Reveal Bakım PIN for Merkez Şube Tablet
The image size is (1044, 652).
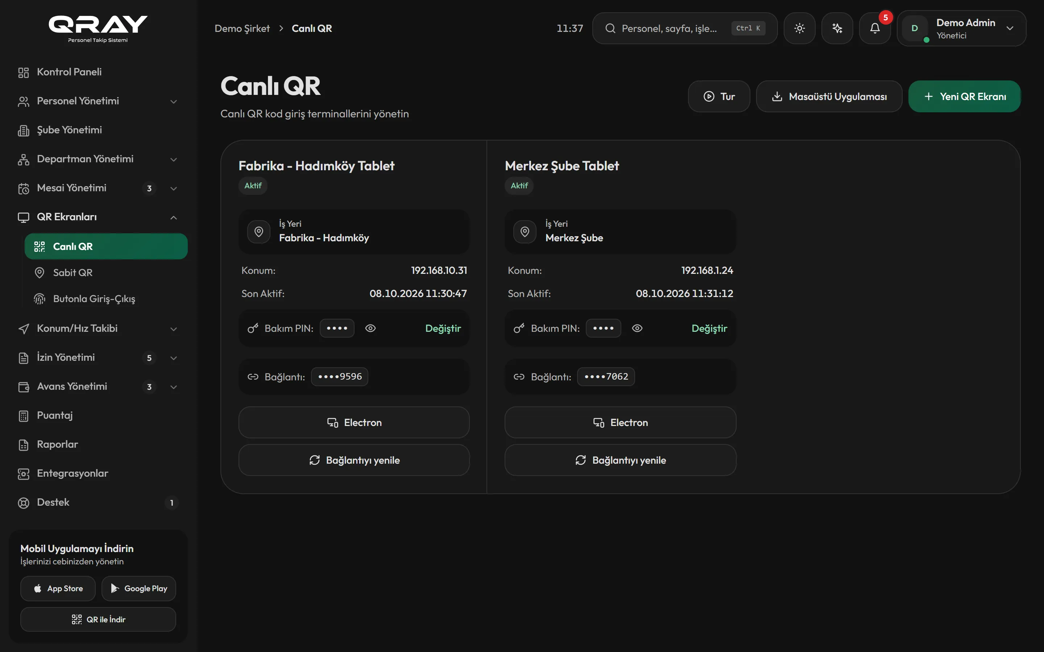(x=637, y=329)
